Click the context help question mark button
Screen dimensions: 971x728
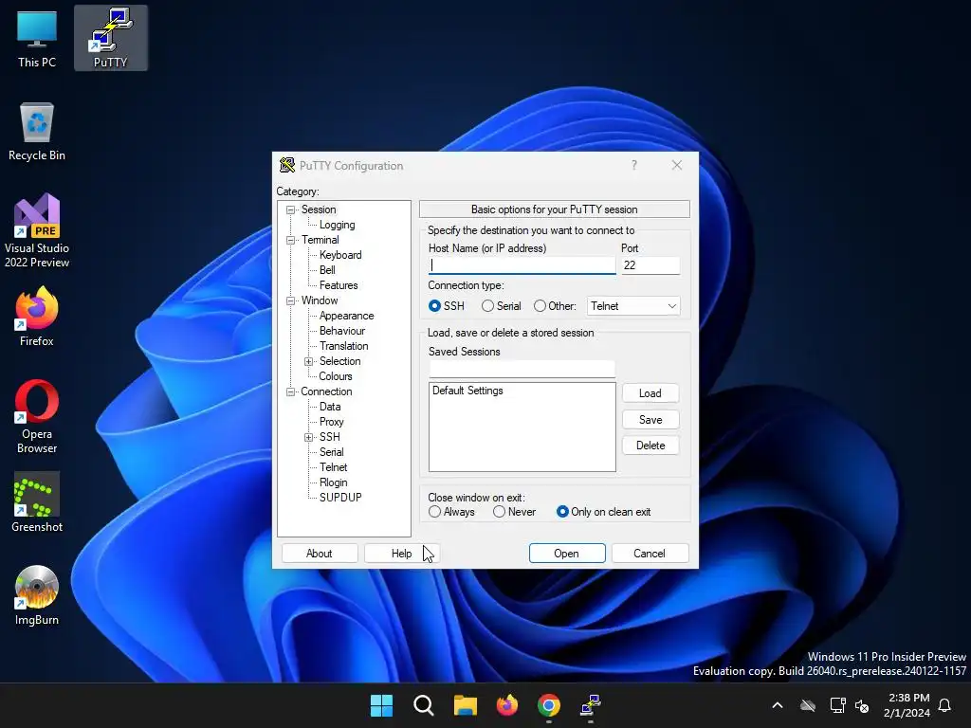click(634, 165)
